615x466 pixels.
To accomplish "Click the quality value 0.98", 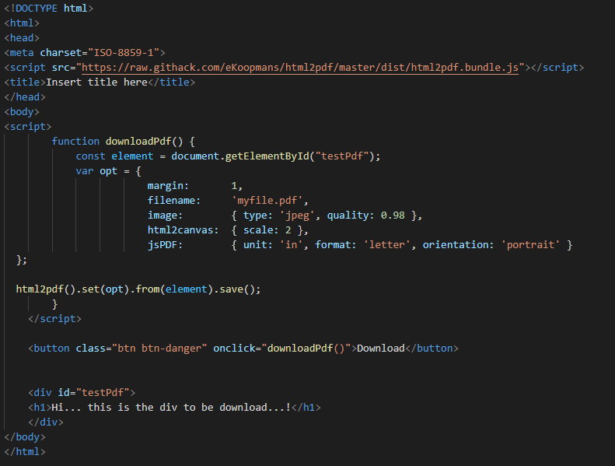I will (x=393, y=215).
